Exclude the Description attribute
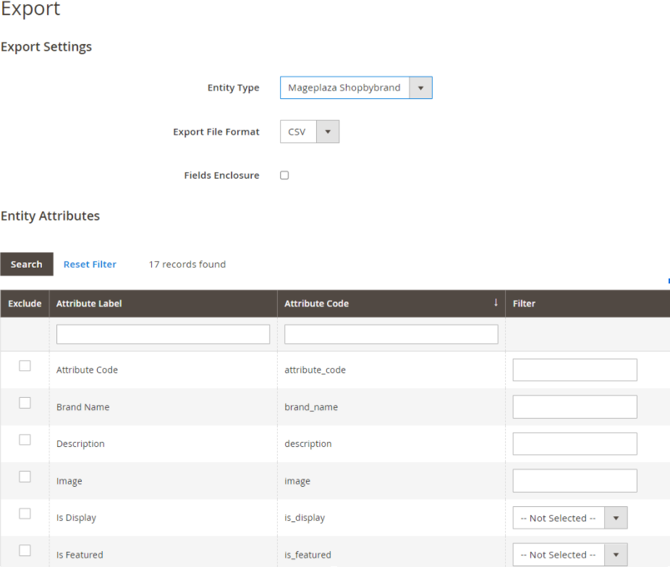 (25, 440)
